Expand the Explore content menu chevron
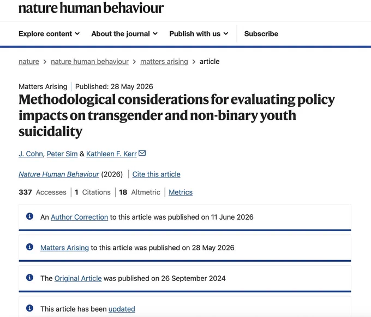Screen dimensions: 371x317 coord(77,34)
